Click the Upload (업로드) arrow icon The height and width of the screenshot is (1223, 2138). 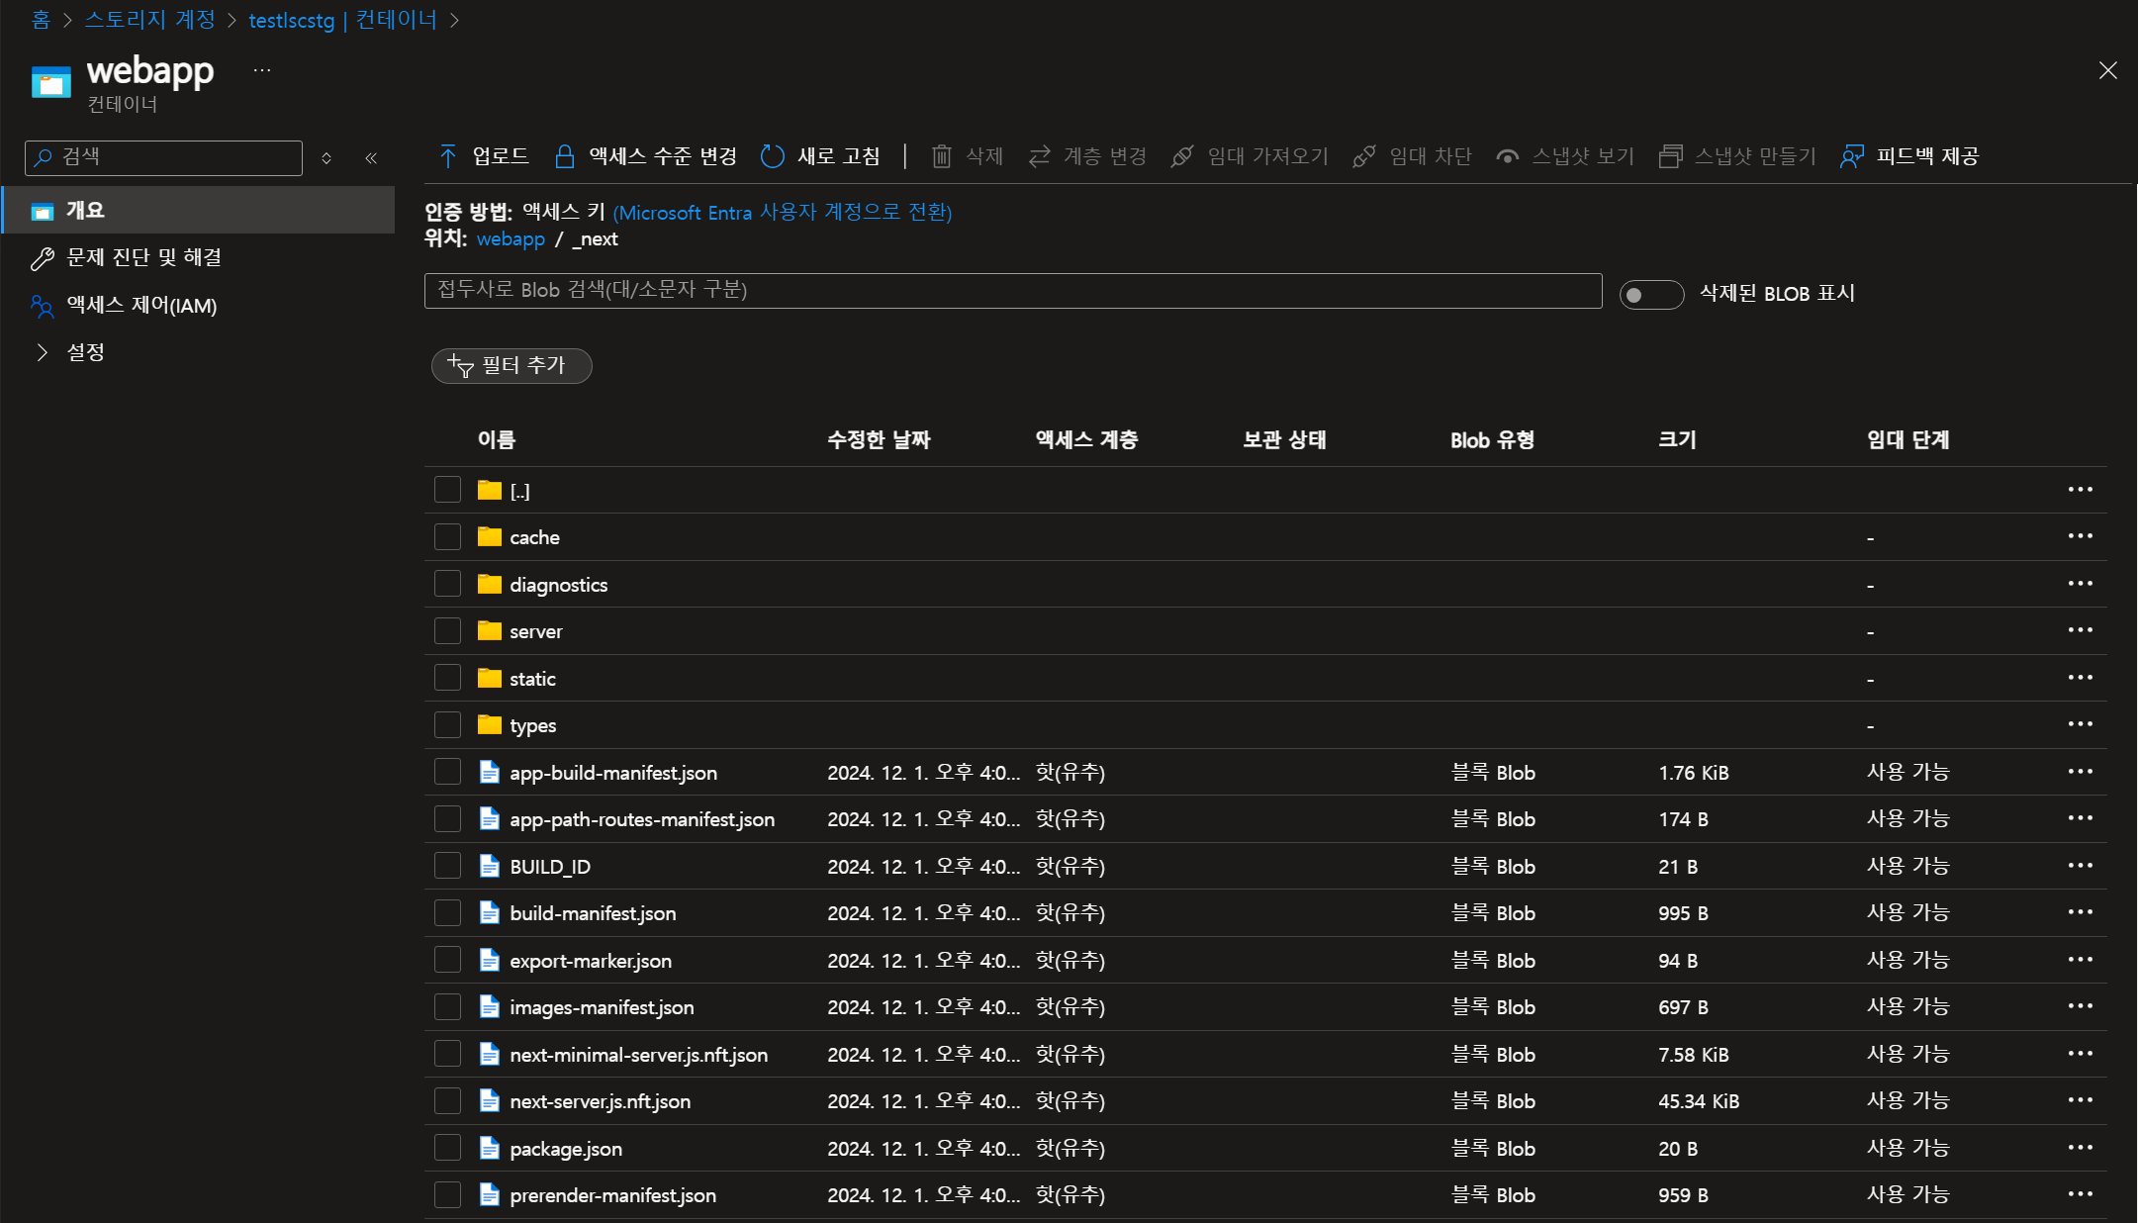pyautogui.click(x=448, y=156)
